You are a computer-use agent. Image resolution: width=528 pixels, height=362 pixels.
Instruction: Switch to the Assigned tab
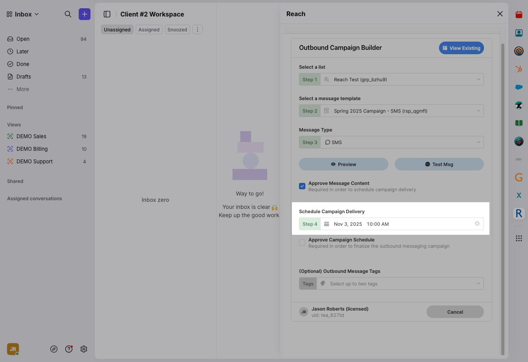point(149,30)
